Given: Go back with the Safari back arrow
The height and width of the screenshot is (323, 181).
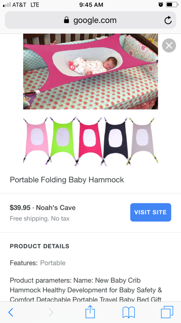Looking at the screenshot, I should pos(11,312).
